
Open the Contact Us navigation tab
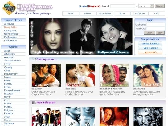(x=139, y=14)
